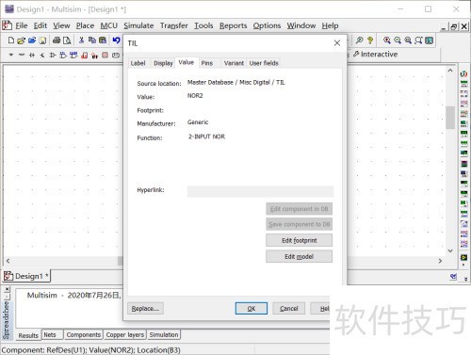Image resolution: width=471 pixels, height=355 pixels.
Task: Click the Place Analog op-amp icon
Action: coord(53,56)
